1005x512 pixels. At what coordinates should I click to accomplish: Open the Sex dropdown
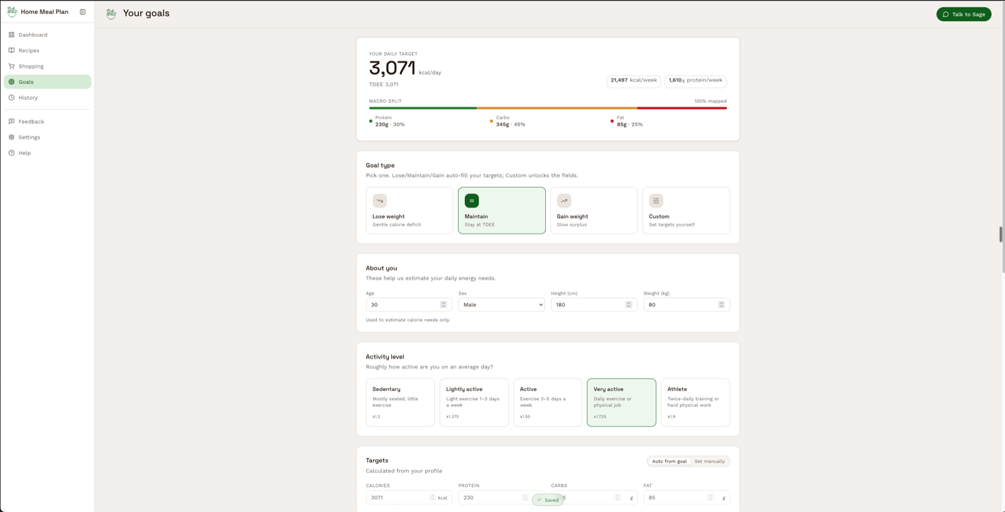(x=501, y=304)
